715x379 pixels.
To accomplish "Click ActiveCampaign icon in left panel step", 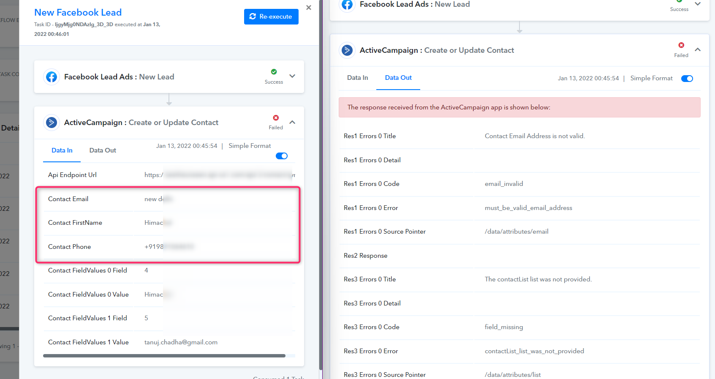I will [x=52, y=123].
